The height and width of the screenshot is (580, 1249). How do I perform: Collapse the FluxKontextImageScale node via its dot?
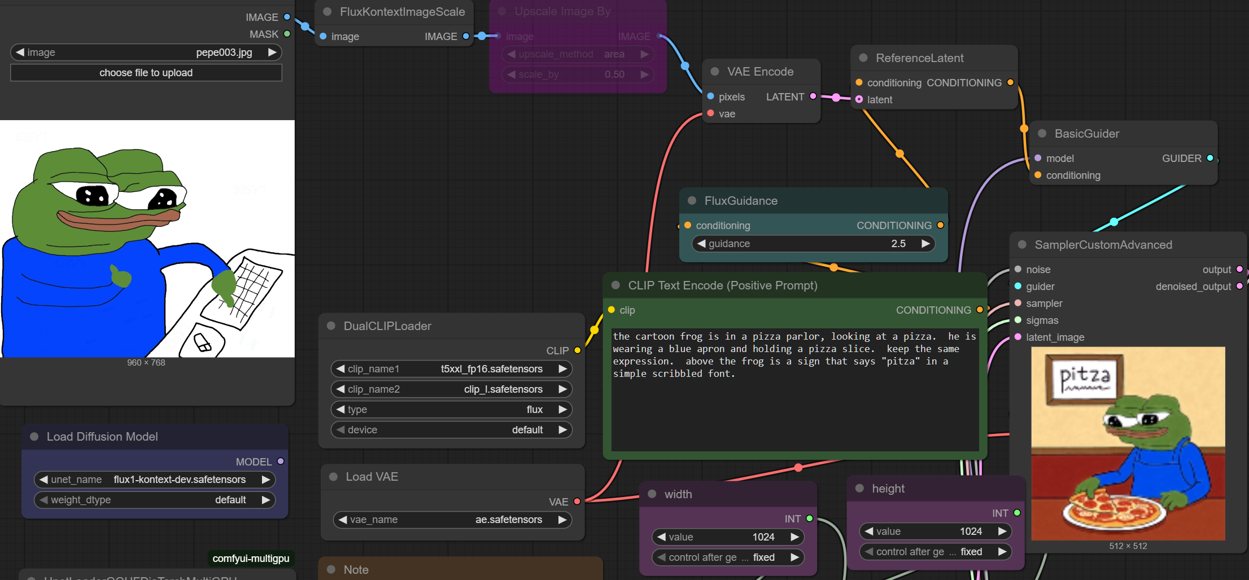tap(327, 12)
